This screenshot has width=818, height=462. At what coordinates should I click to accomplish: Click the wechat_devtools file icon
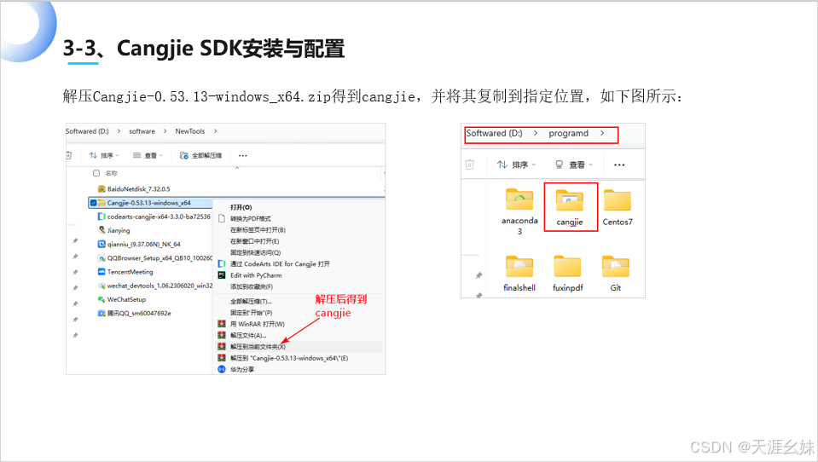102,286
